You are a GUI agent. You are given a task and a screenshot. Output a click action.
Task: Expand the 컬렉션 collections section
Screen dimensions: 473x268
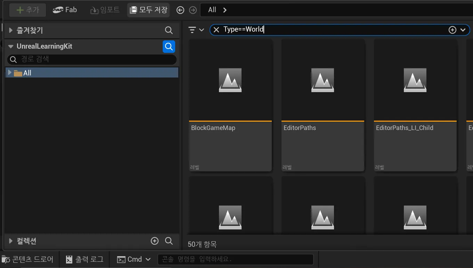(10, 241)
